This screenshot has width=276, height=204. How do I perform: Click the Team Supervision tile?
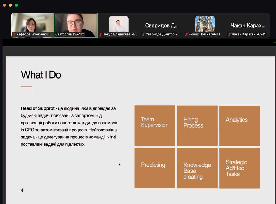coord(155,125)
